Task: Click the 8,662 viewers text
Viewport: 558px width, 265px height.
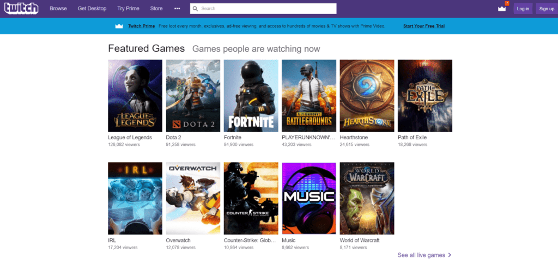Action: [x=295, y=247]
